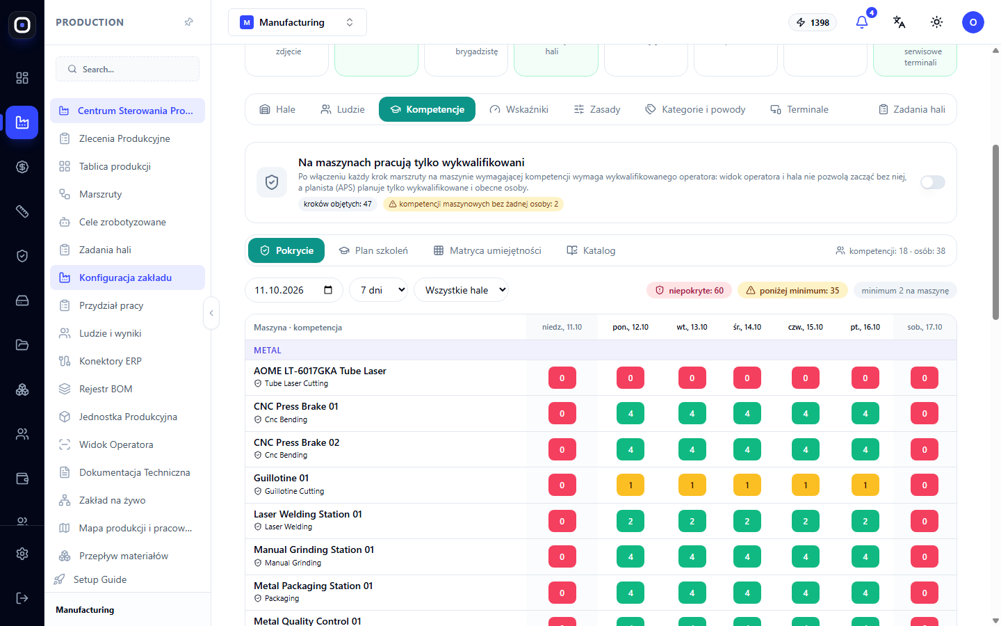Open Manufacturing workspace selector
Screen dimensions: 1001x626
click(x=298, y=22)
